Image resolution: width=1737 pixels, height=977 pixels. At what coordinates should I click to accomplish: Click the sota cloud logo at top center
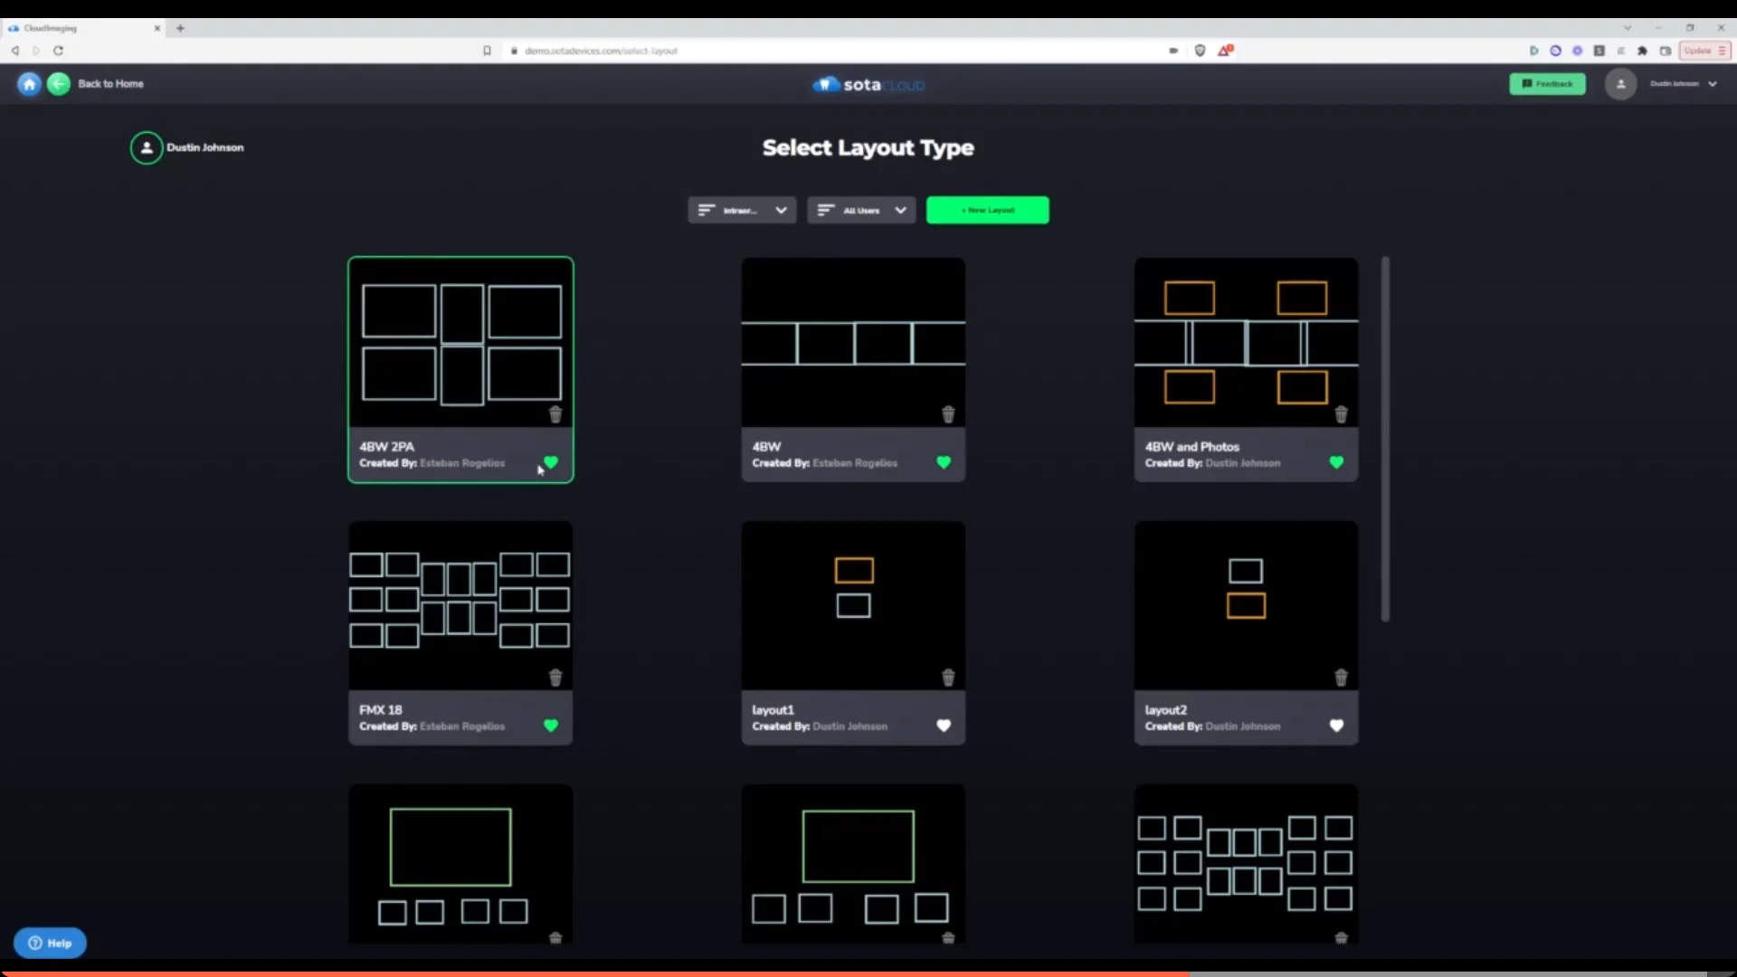[x=868, y=84]
